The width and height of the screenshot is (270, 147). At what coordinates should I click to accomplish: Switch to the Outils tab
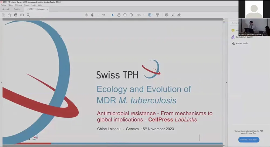pyautogui.click(x=17, y=9)
